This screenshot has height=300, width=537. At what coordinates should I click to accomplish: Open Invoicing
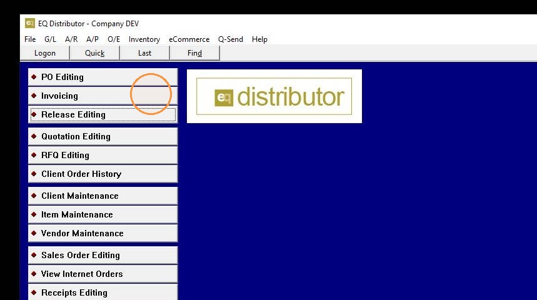(103, 96)
